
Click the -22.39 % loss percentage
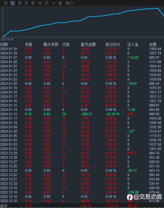pos(112,114)
